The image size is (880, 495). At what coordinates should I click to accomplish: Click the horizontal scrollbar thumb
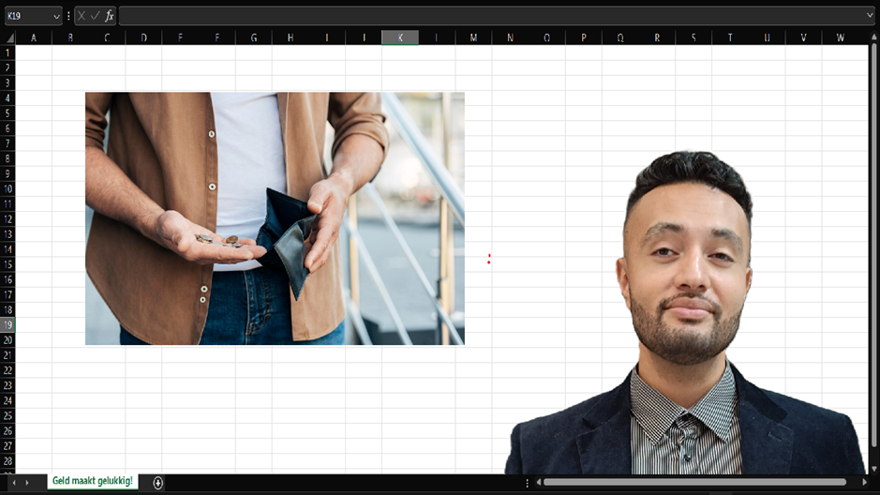[694, 482]
